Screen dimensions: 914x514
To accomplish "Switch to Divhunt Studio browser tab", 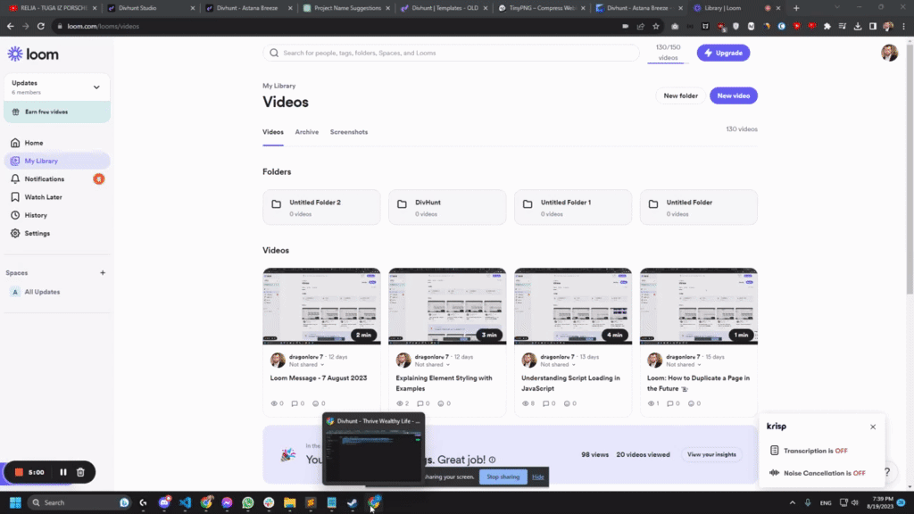I will tap(151, 8).
